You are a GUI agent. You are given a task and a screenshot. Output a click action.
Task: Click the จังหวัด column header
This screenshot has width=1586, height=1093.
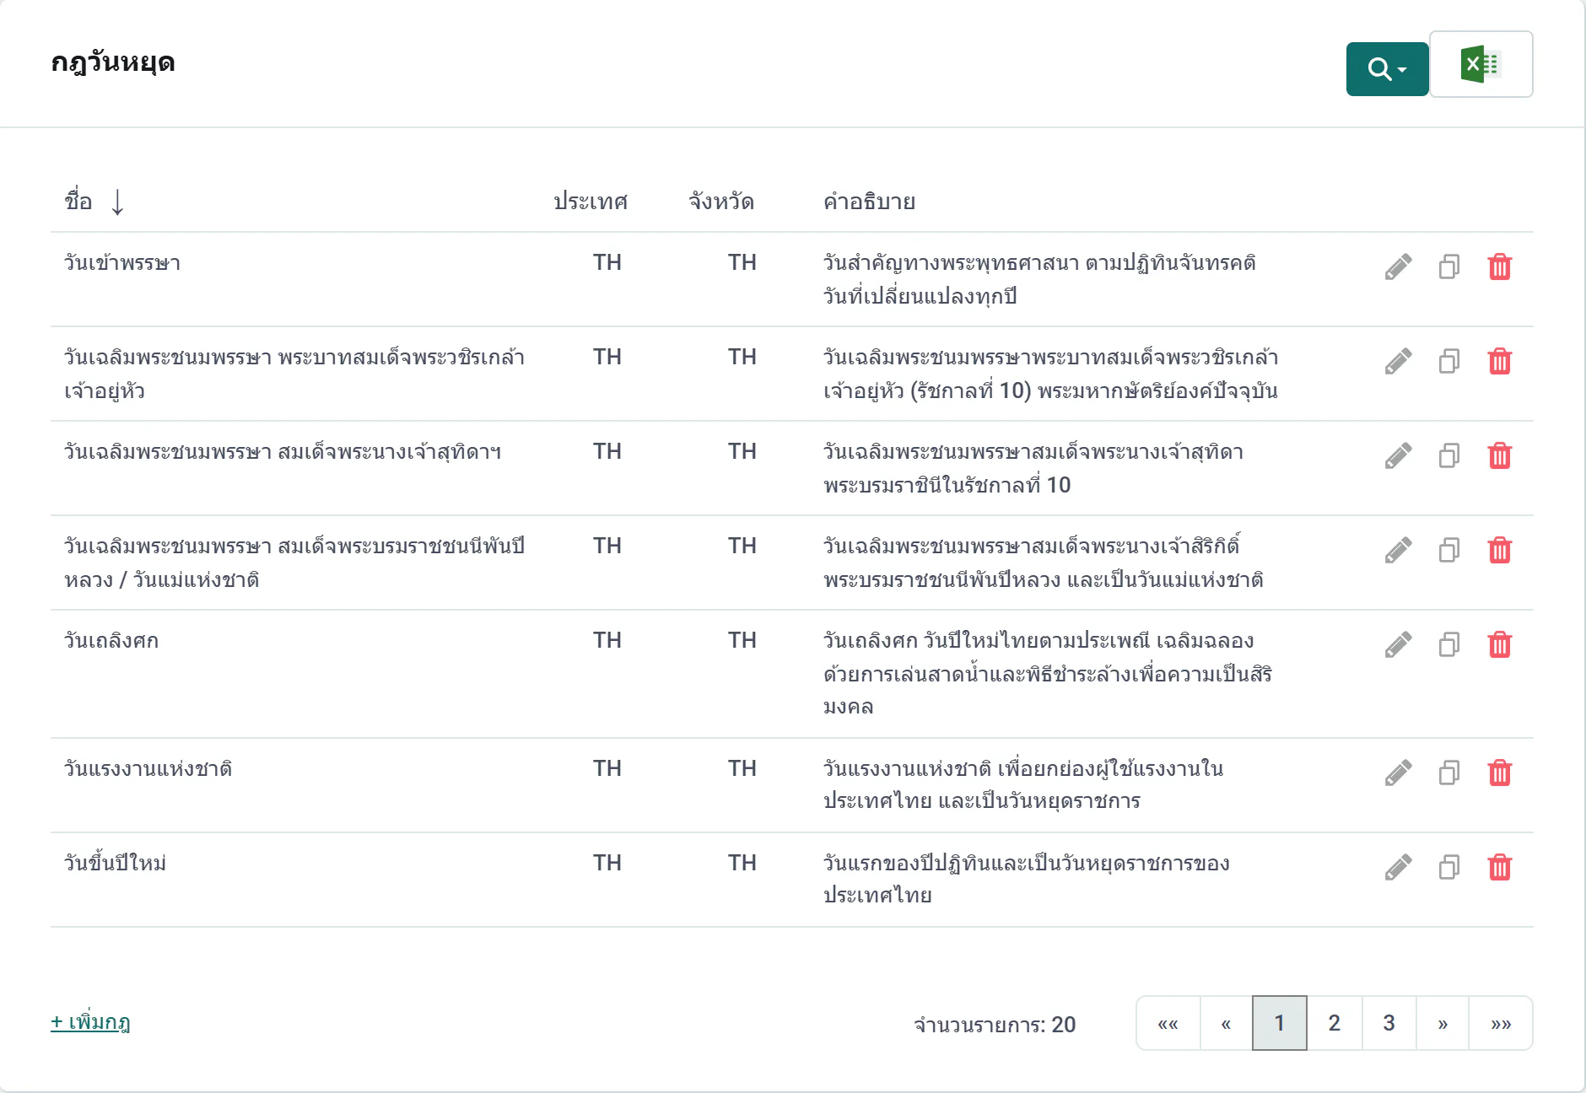coord(721,202)
